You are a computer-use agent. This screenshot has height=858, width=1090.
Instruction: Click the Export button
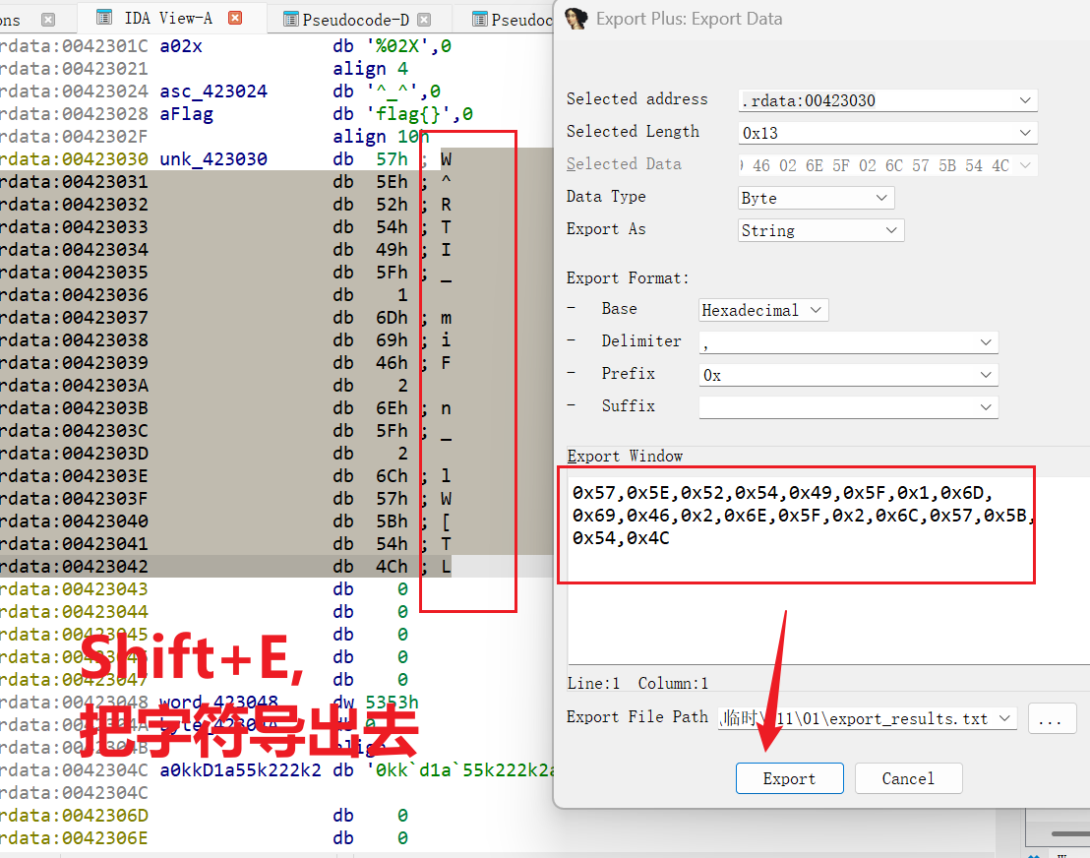pyautogui.click(x=790, y=778)
